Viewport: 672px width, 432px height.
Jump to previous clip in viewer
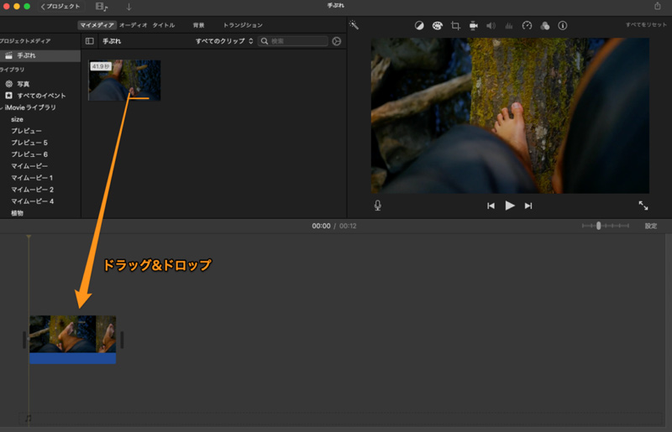click(491, 206)
